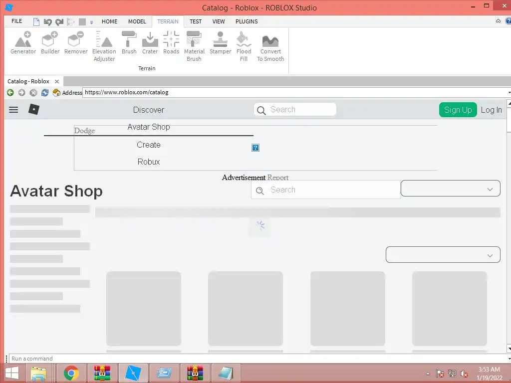
Task: Click the green Sign Up button
Action: (458, 110)
